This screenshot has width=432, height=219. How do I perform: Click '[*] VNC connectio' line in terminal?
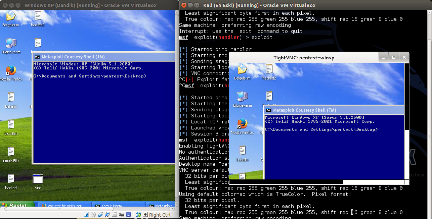204,73
